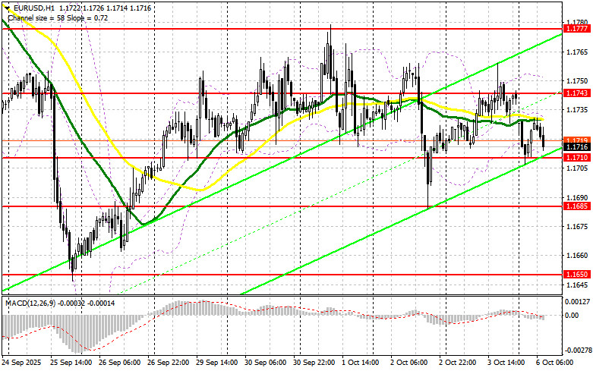593x371 pixels.
Task: Select the red 1.1743 level price tag
Action: (576, 93)
